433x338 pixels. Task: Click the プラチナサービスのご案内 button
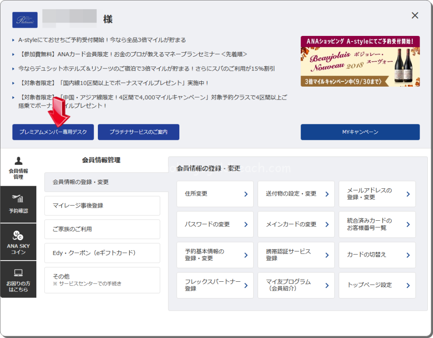click(139, 132)
